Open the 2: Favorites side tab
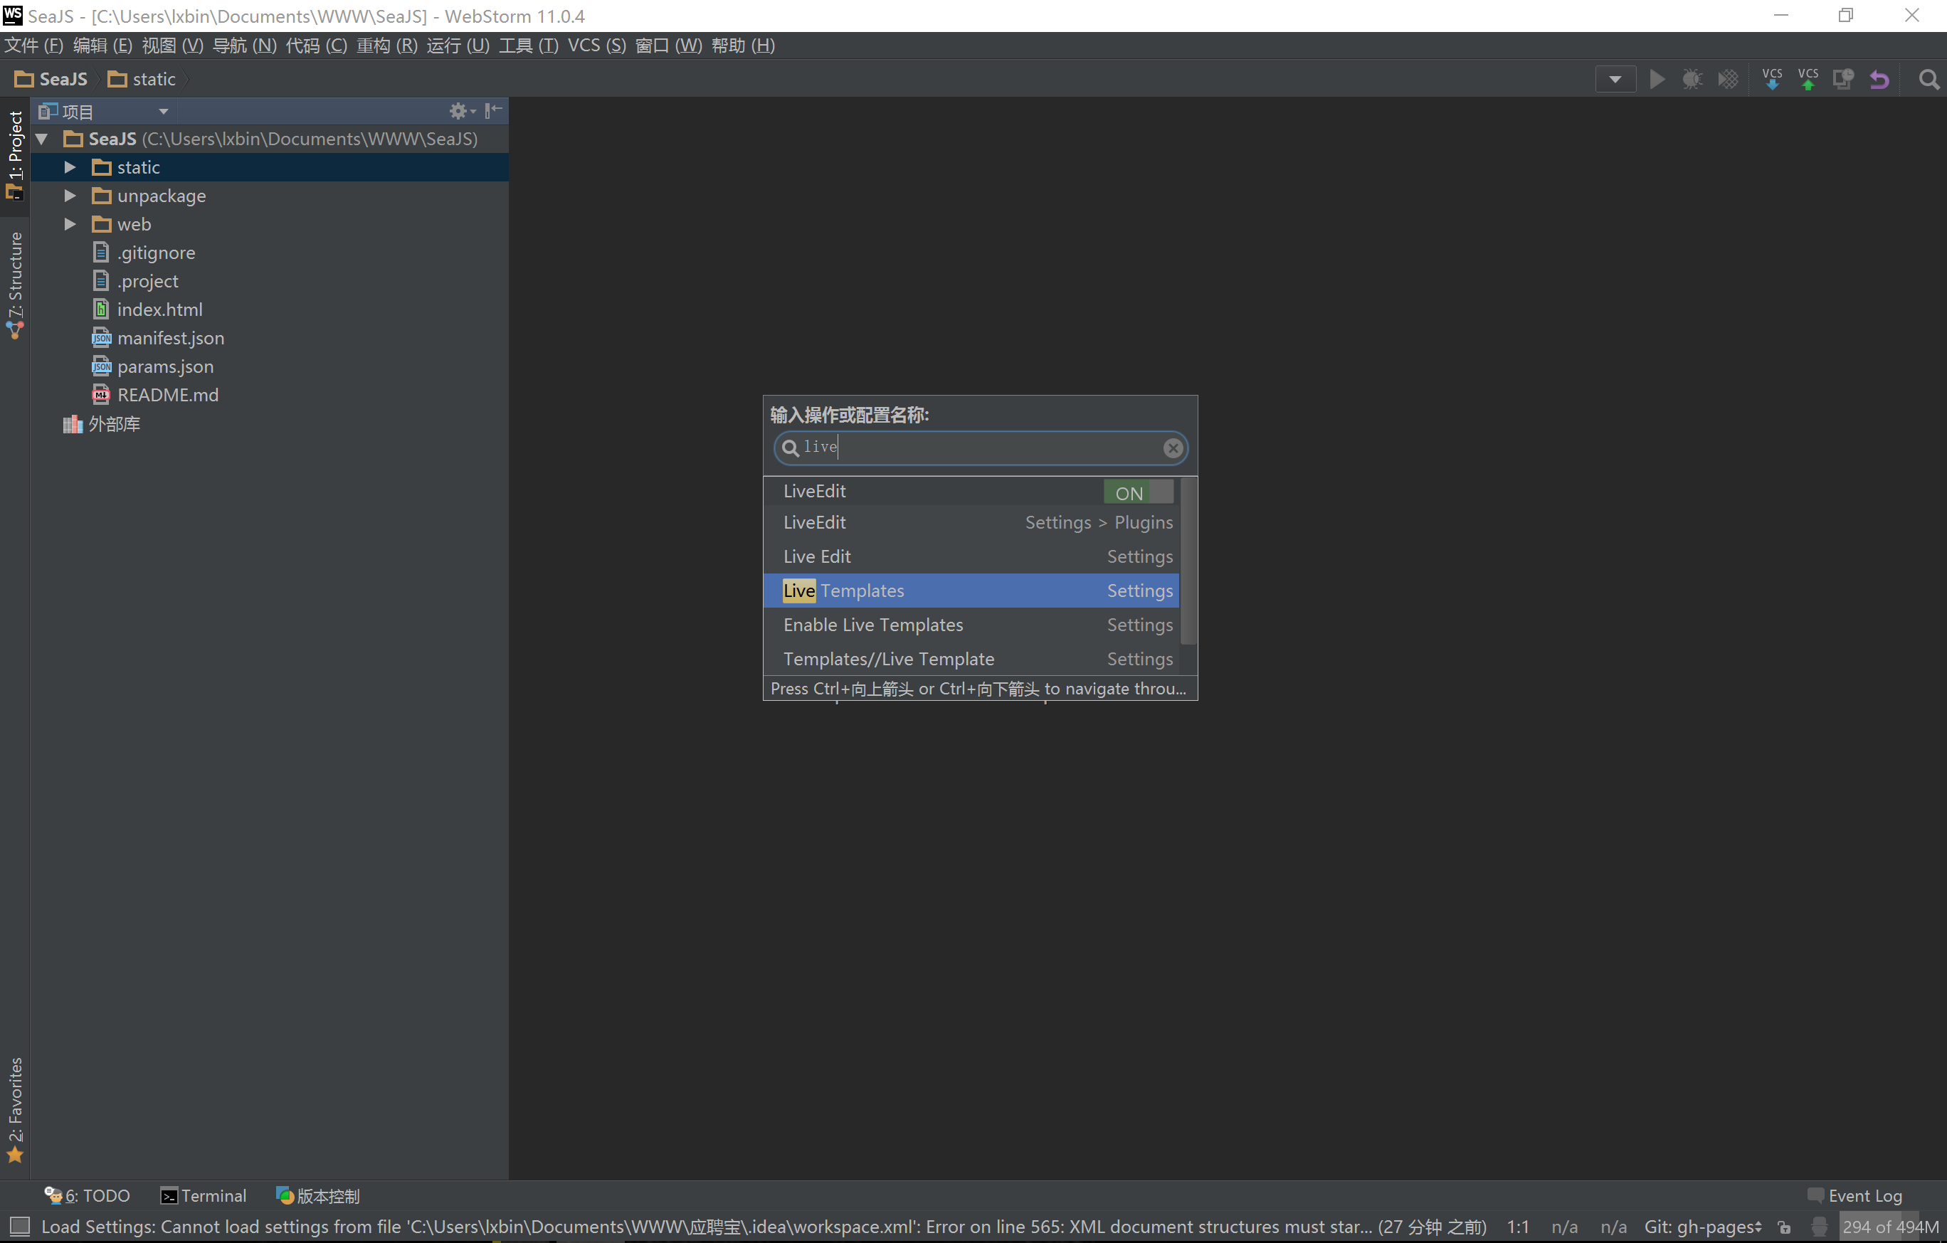Screen dimensions: 1947x1243 tap(14, 1110)
